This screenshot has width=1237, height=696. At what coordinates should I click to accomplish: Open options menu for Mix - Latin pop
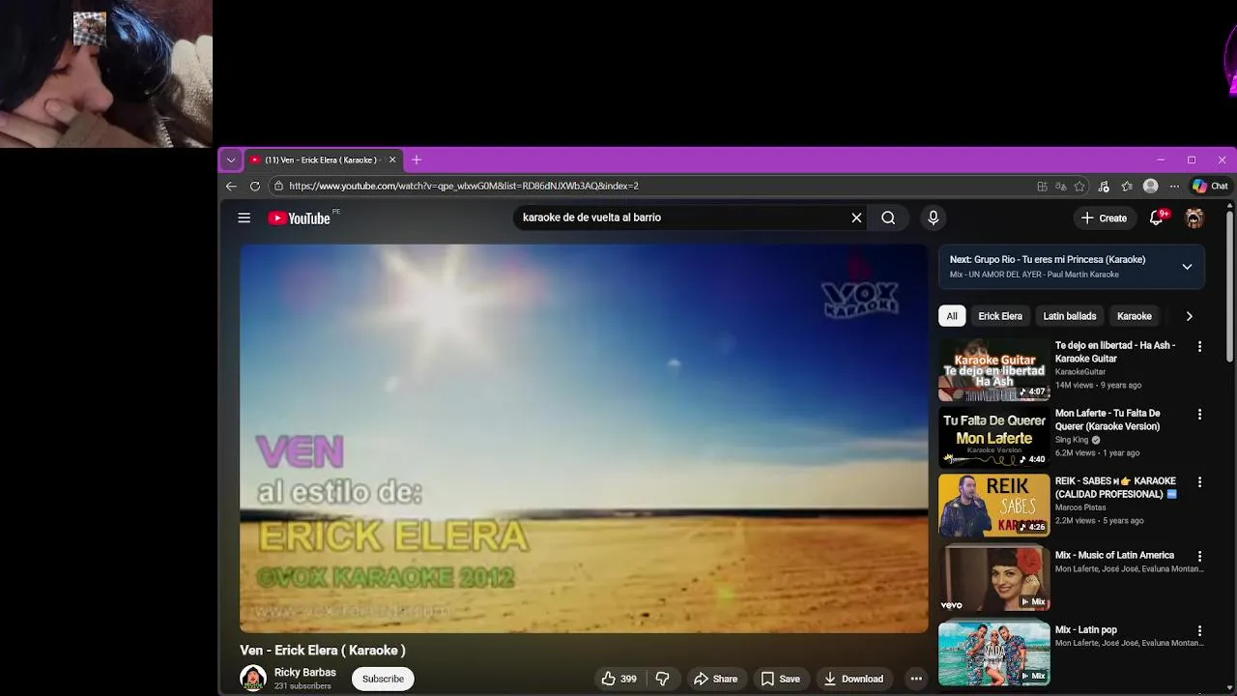[x=1199, y=630]
